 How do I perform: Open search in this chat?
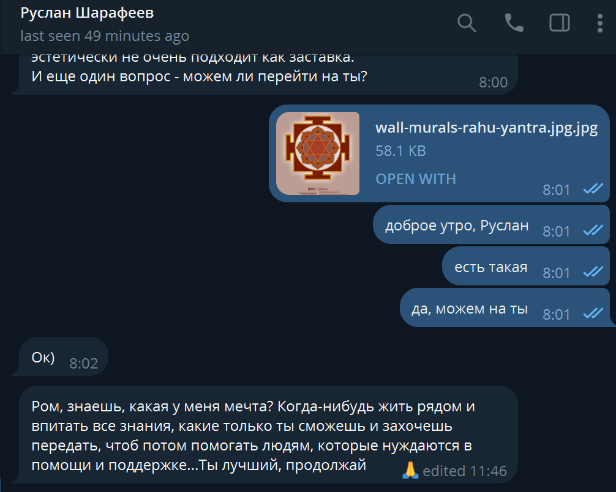[x=467, y=23]
